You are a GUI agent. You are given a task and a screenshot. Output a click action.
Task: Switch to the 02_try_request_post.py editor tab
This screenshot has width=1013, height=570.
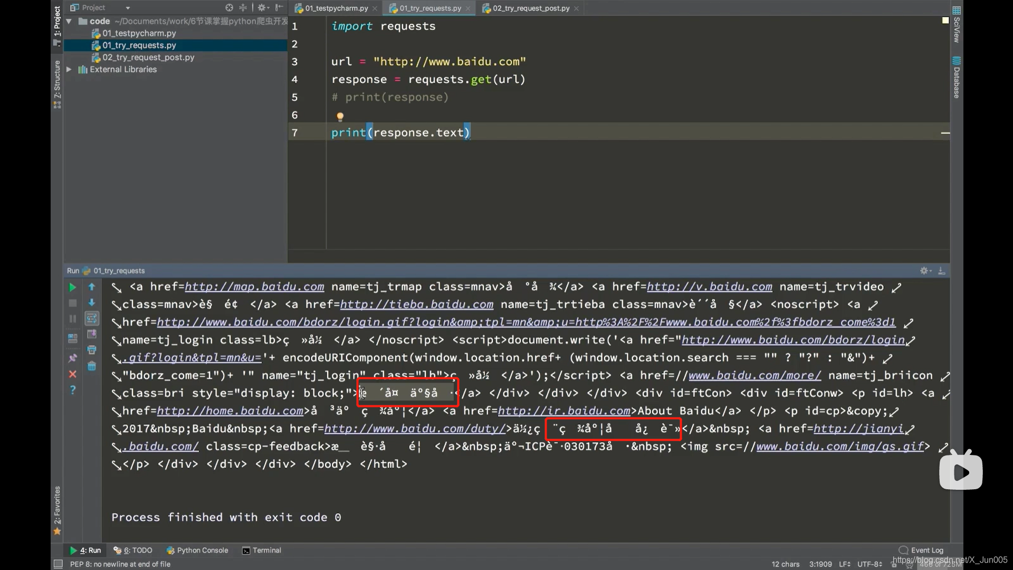[x=531, y=8]
